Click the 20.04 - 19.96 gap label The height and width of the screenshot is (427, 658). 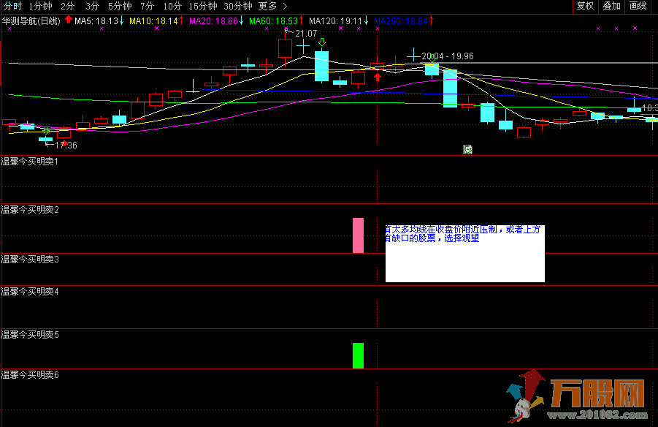tap(448, 56)
